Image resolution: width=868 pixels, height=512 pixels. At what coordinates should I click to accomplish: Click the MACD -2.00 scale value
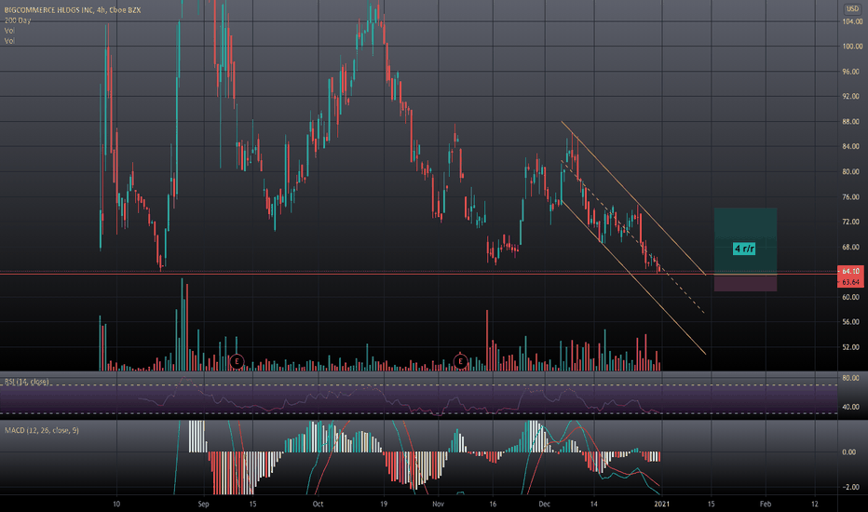coord(851,487)
